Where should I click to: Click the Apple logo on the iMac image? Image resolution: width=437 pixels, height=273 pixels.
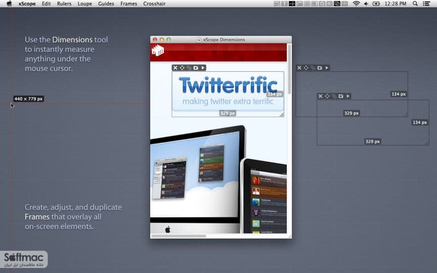tap(168, 230)
